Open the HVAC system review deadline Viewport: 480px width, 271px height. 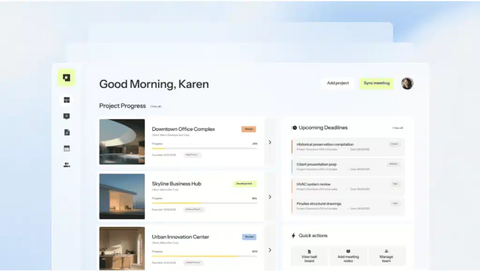(347, 186)
